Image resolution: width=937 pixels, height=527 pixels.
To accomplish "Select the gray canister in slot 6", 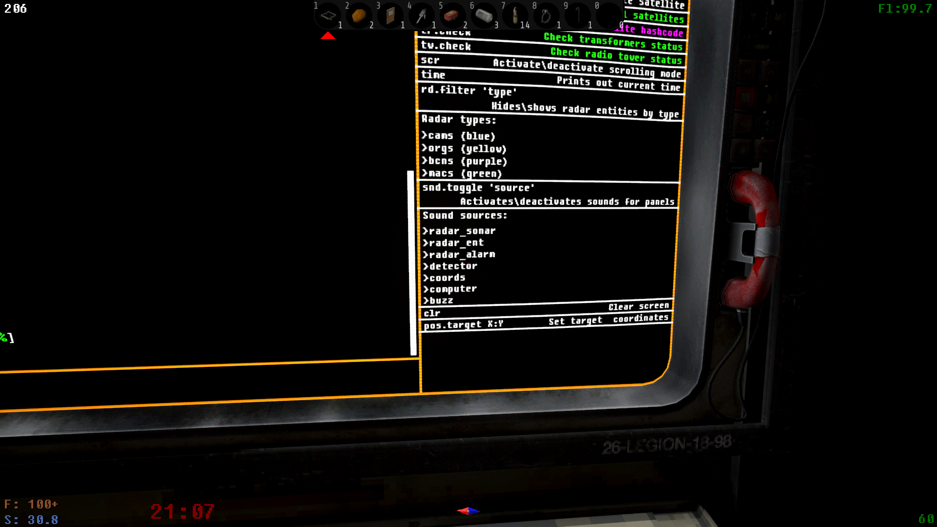I will pyautogui.click(x=484, y=16).
